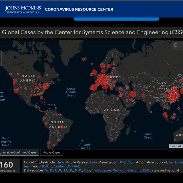Click the case circle over Norway
This screenshot has height=183, width=183.
[102, 66]
